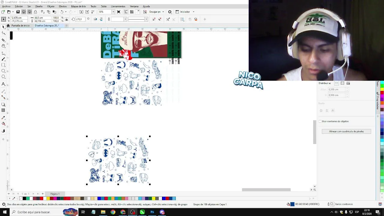
Task: Select the Ellipse tool
Action: [3, 71]
